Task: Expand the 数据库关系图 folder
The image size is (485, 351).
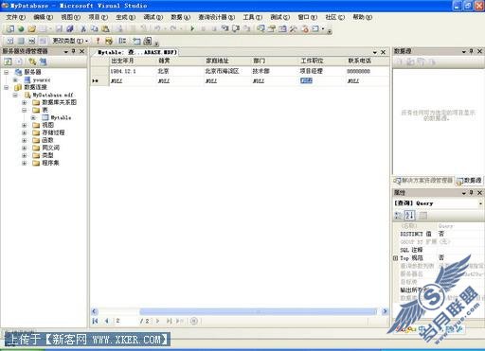Action: pos(25,102)
